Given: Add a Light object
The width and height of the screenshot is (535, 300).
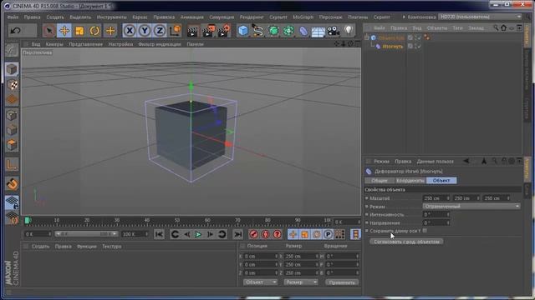Looking at the screenshot, I should [x=349, y=31].
